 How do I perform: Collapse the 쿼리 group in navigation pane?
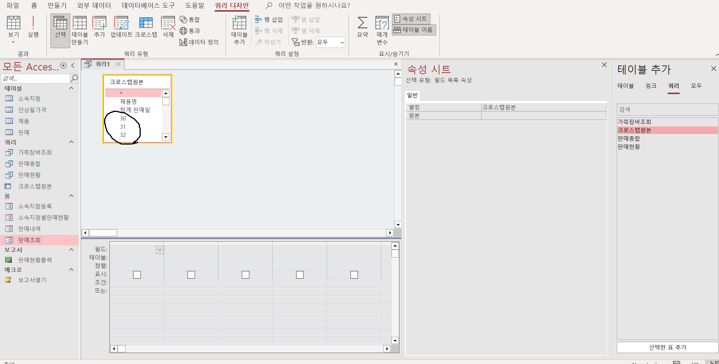coord(71,142)
